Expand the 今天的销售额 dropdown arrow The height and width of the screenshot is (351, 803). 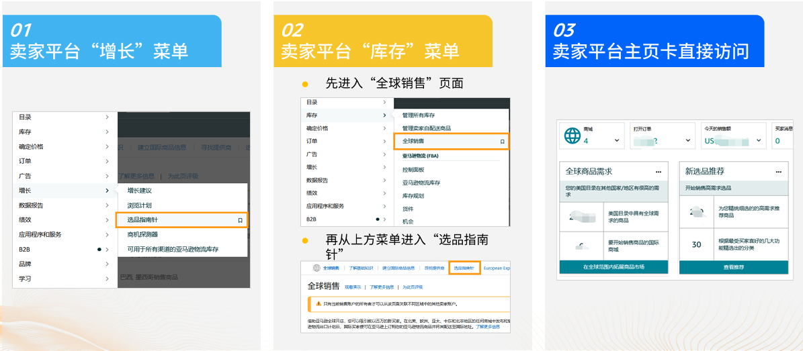pos(759,141)
